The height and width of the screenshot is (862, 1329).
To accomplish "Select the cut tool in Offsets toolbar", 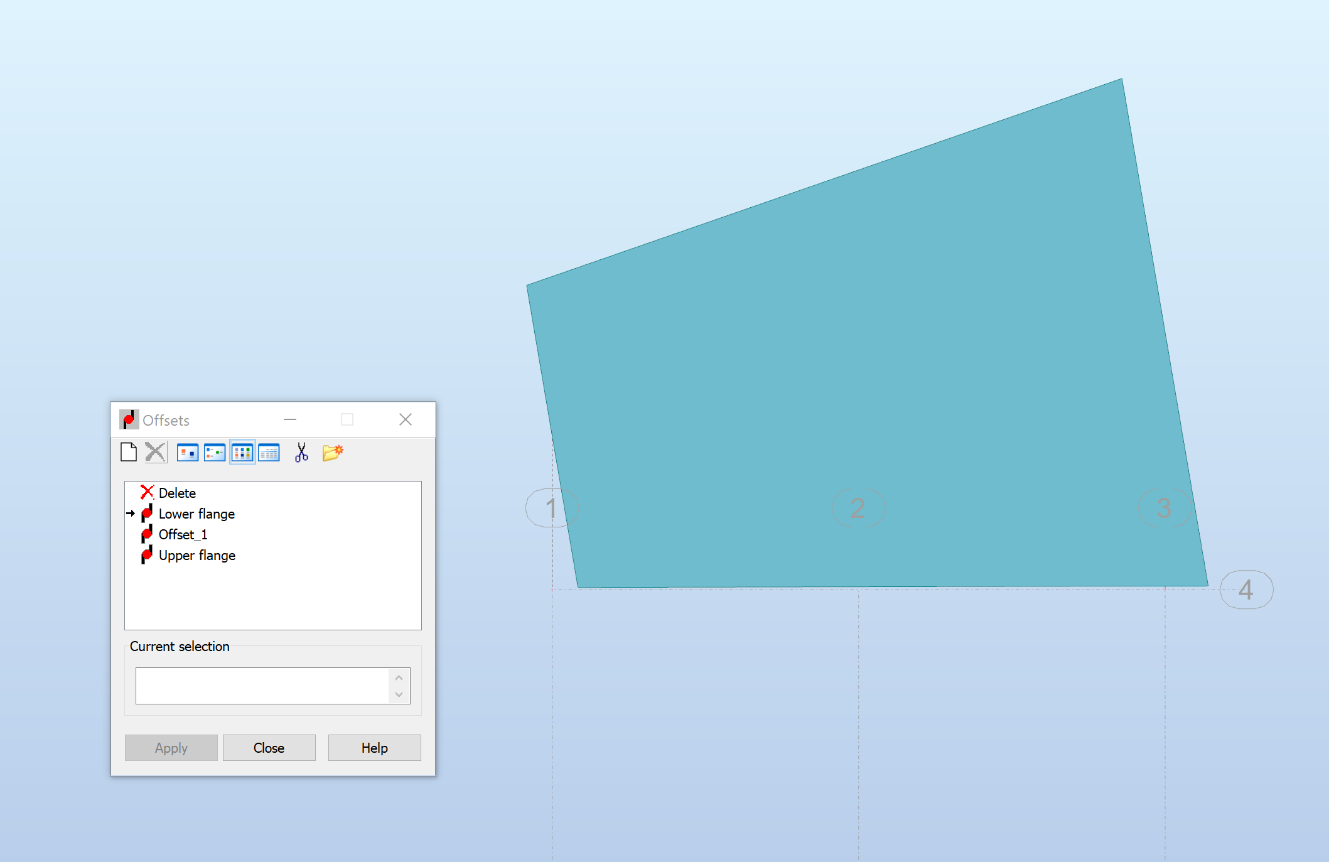I will tap(301, 452).
